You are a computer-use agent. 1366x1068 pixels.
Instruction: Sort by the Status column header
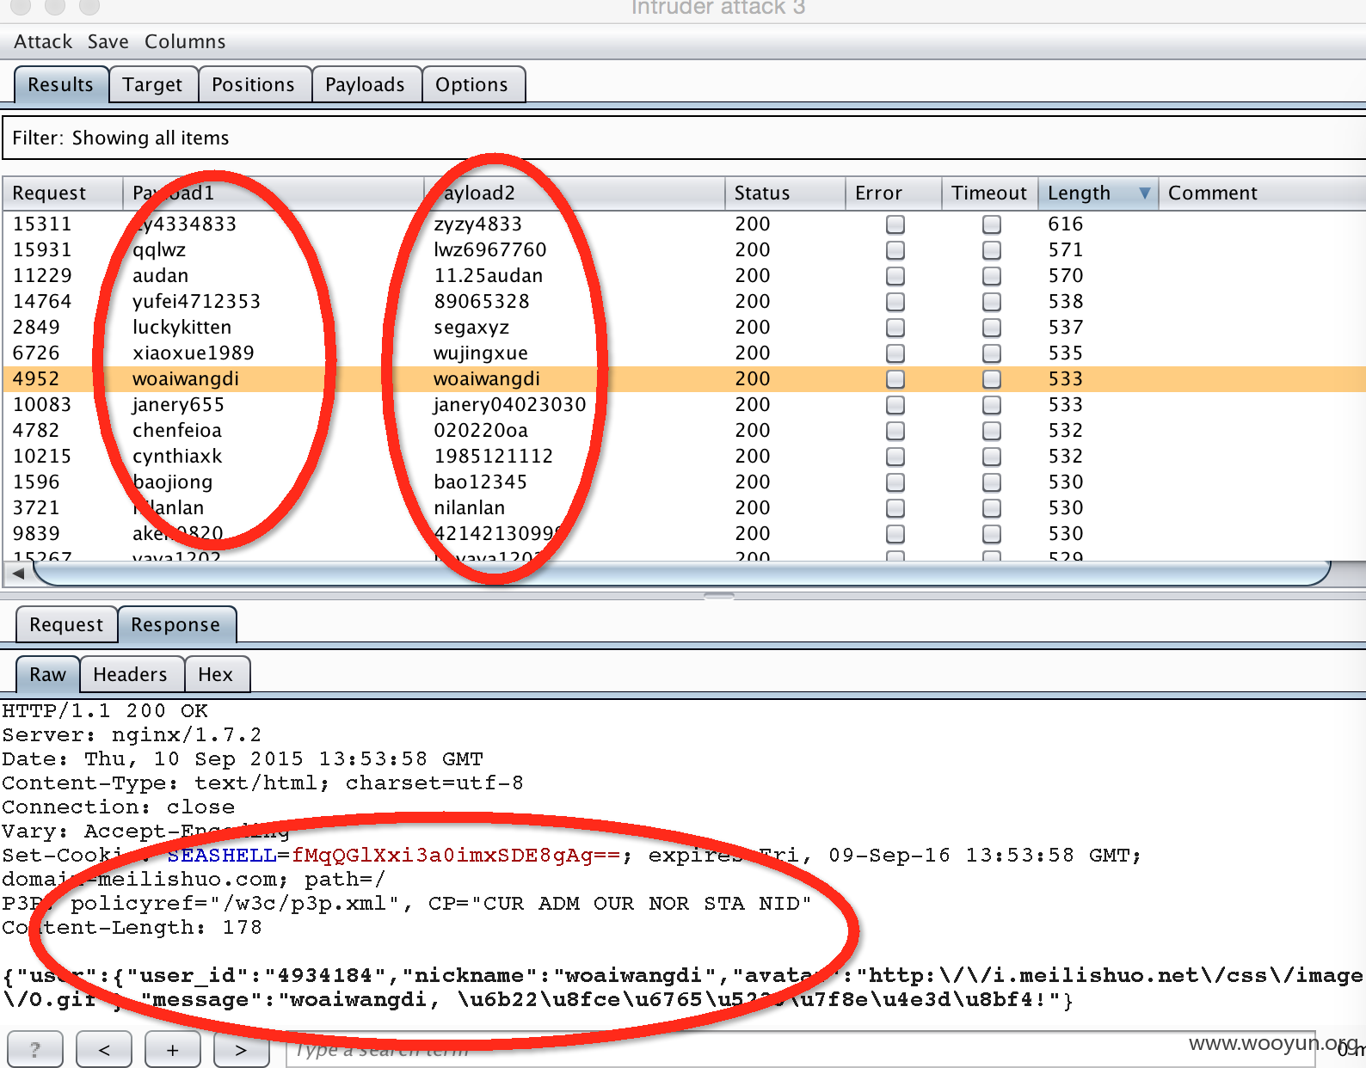point(785,193)
